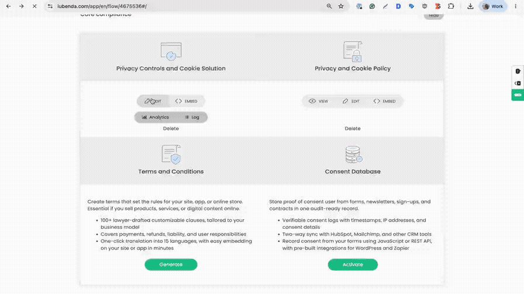
Task: Activate the Consent Database
Action: [353, 265]
